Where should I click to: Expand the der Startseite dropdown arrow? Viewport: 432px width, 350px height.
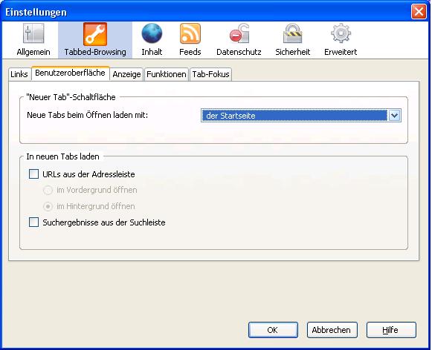[x=394, y=116]
